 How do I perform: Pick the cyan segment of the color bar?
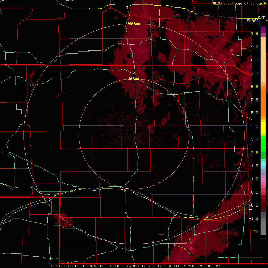tap(263, 164)
